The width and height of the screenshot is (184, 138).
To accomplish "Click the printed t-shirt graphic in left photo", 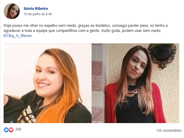I will (x=27, y=114).
